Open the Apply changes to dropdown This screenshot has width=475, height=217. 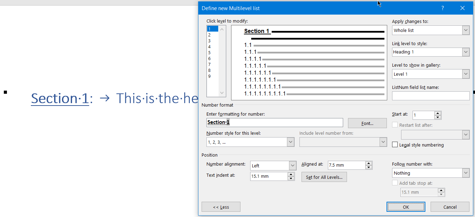[466, 30]
